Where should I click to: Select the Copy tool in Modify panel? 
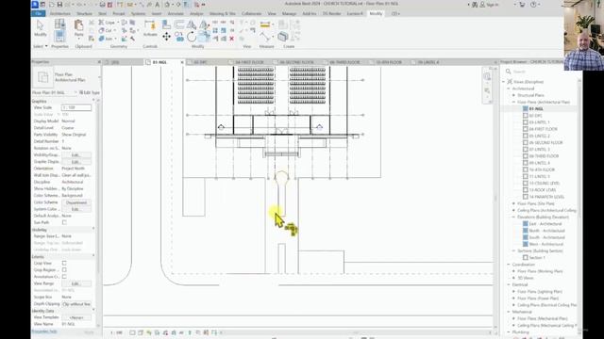[179, 37]
